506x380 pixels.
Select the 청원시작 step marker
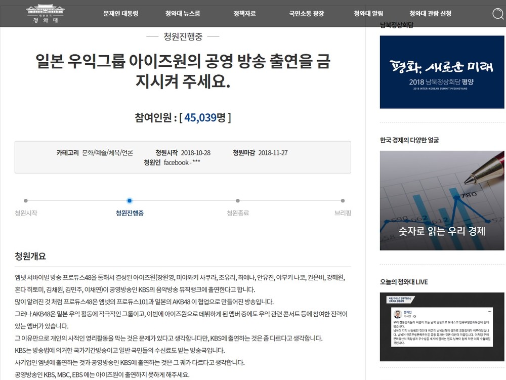pyautogui.click(x=25, y=200)
